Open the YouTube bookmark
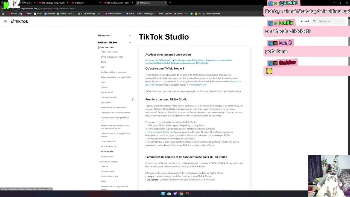The height and width of the screenshot is (197, 350). point(13,14)
